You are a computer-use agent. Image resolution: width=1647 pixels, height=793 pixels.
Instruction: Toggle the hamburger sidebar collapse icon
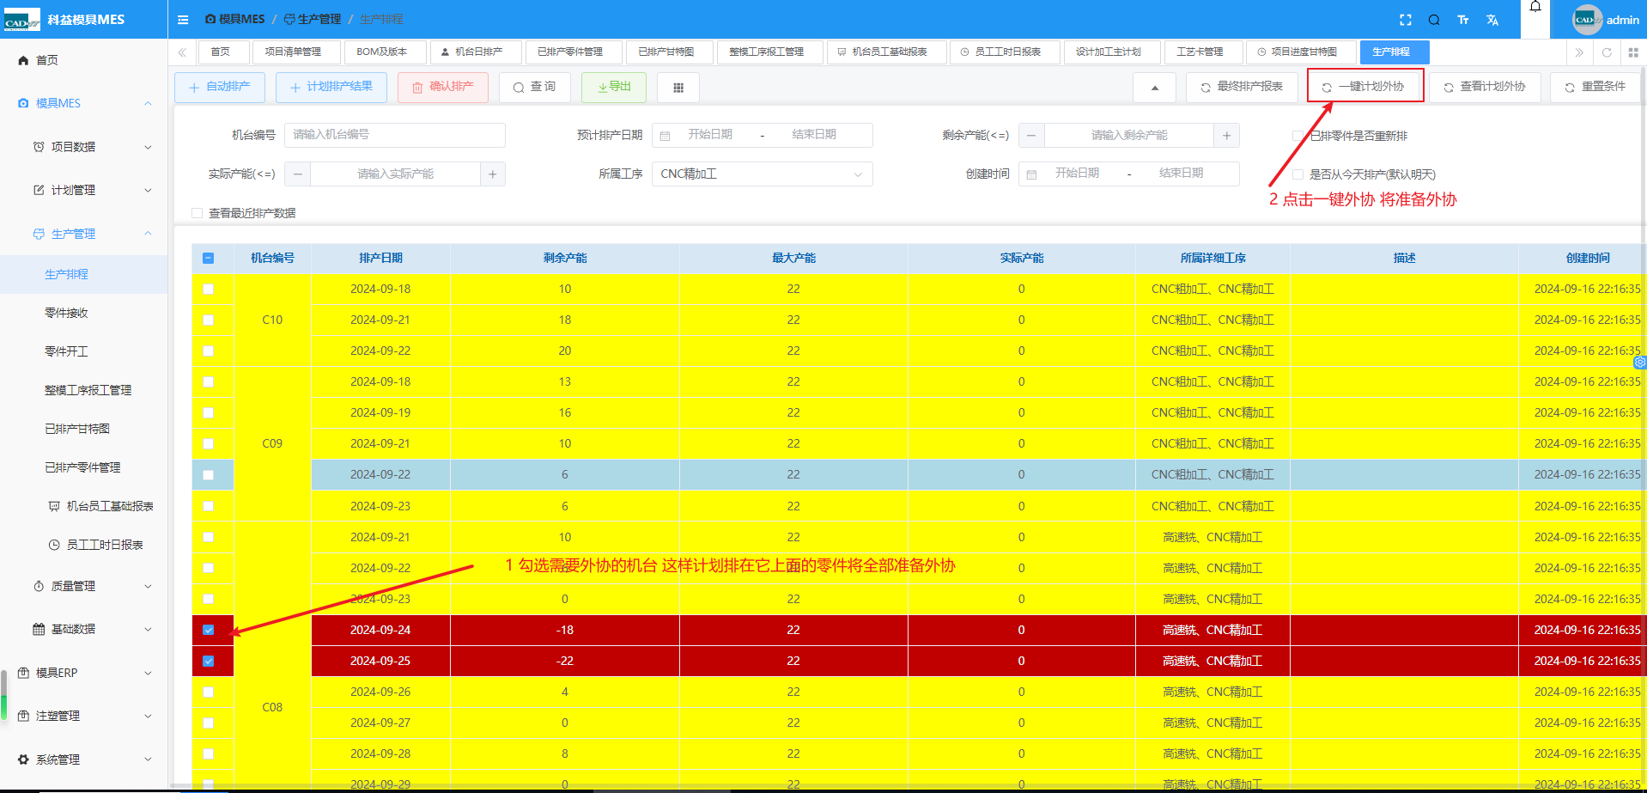[183, 19]
